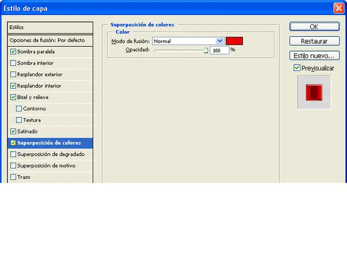The width and height of the screenshot is (347, 271).
Task: Select the Superposición de motivo label
Action: click(46, 166)
